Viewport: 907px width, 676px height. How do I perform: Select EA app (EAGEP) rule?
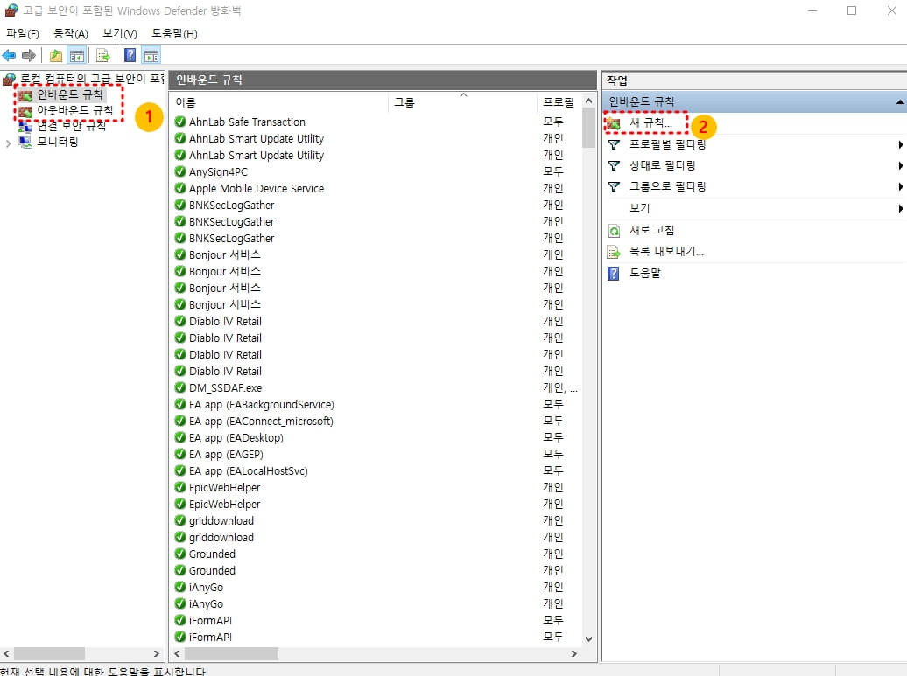pyautogui.click(x=226, y=455)
